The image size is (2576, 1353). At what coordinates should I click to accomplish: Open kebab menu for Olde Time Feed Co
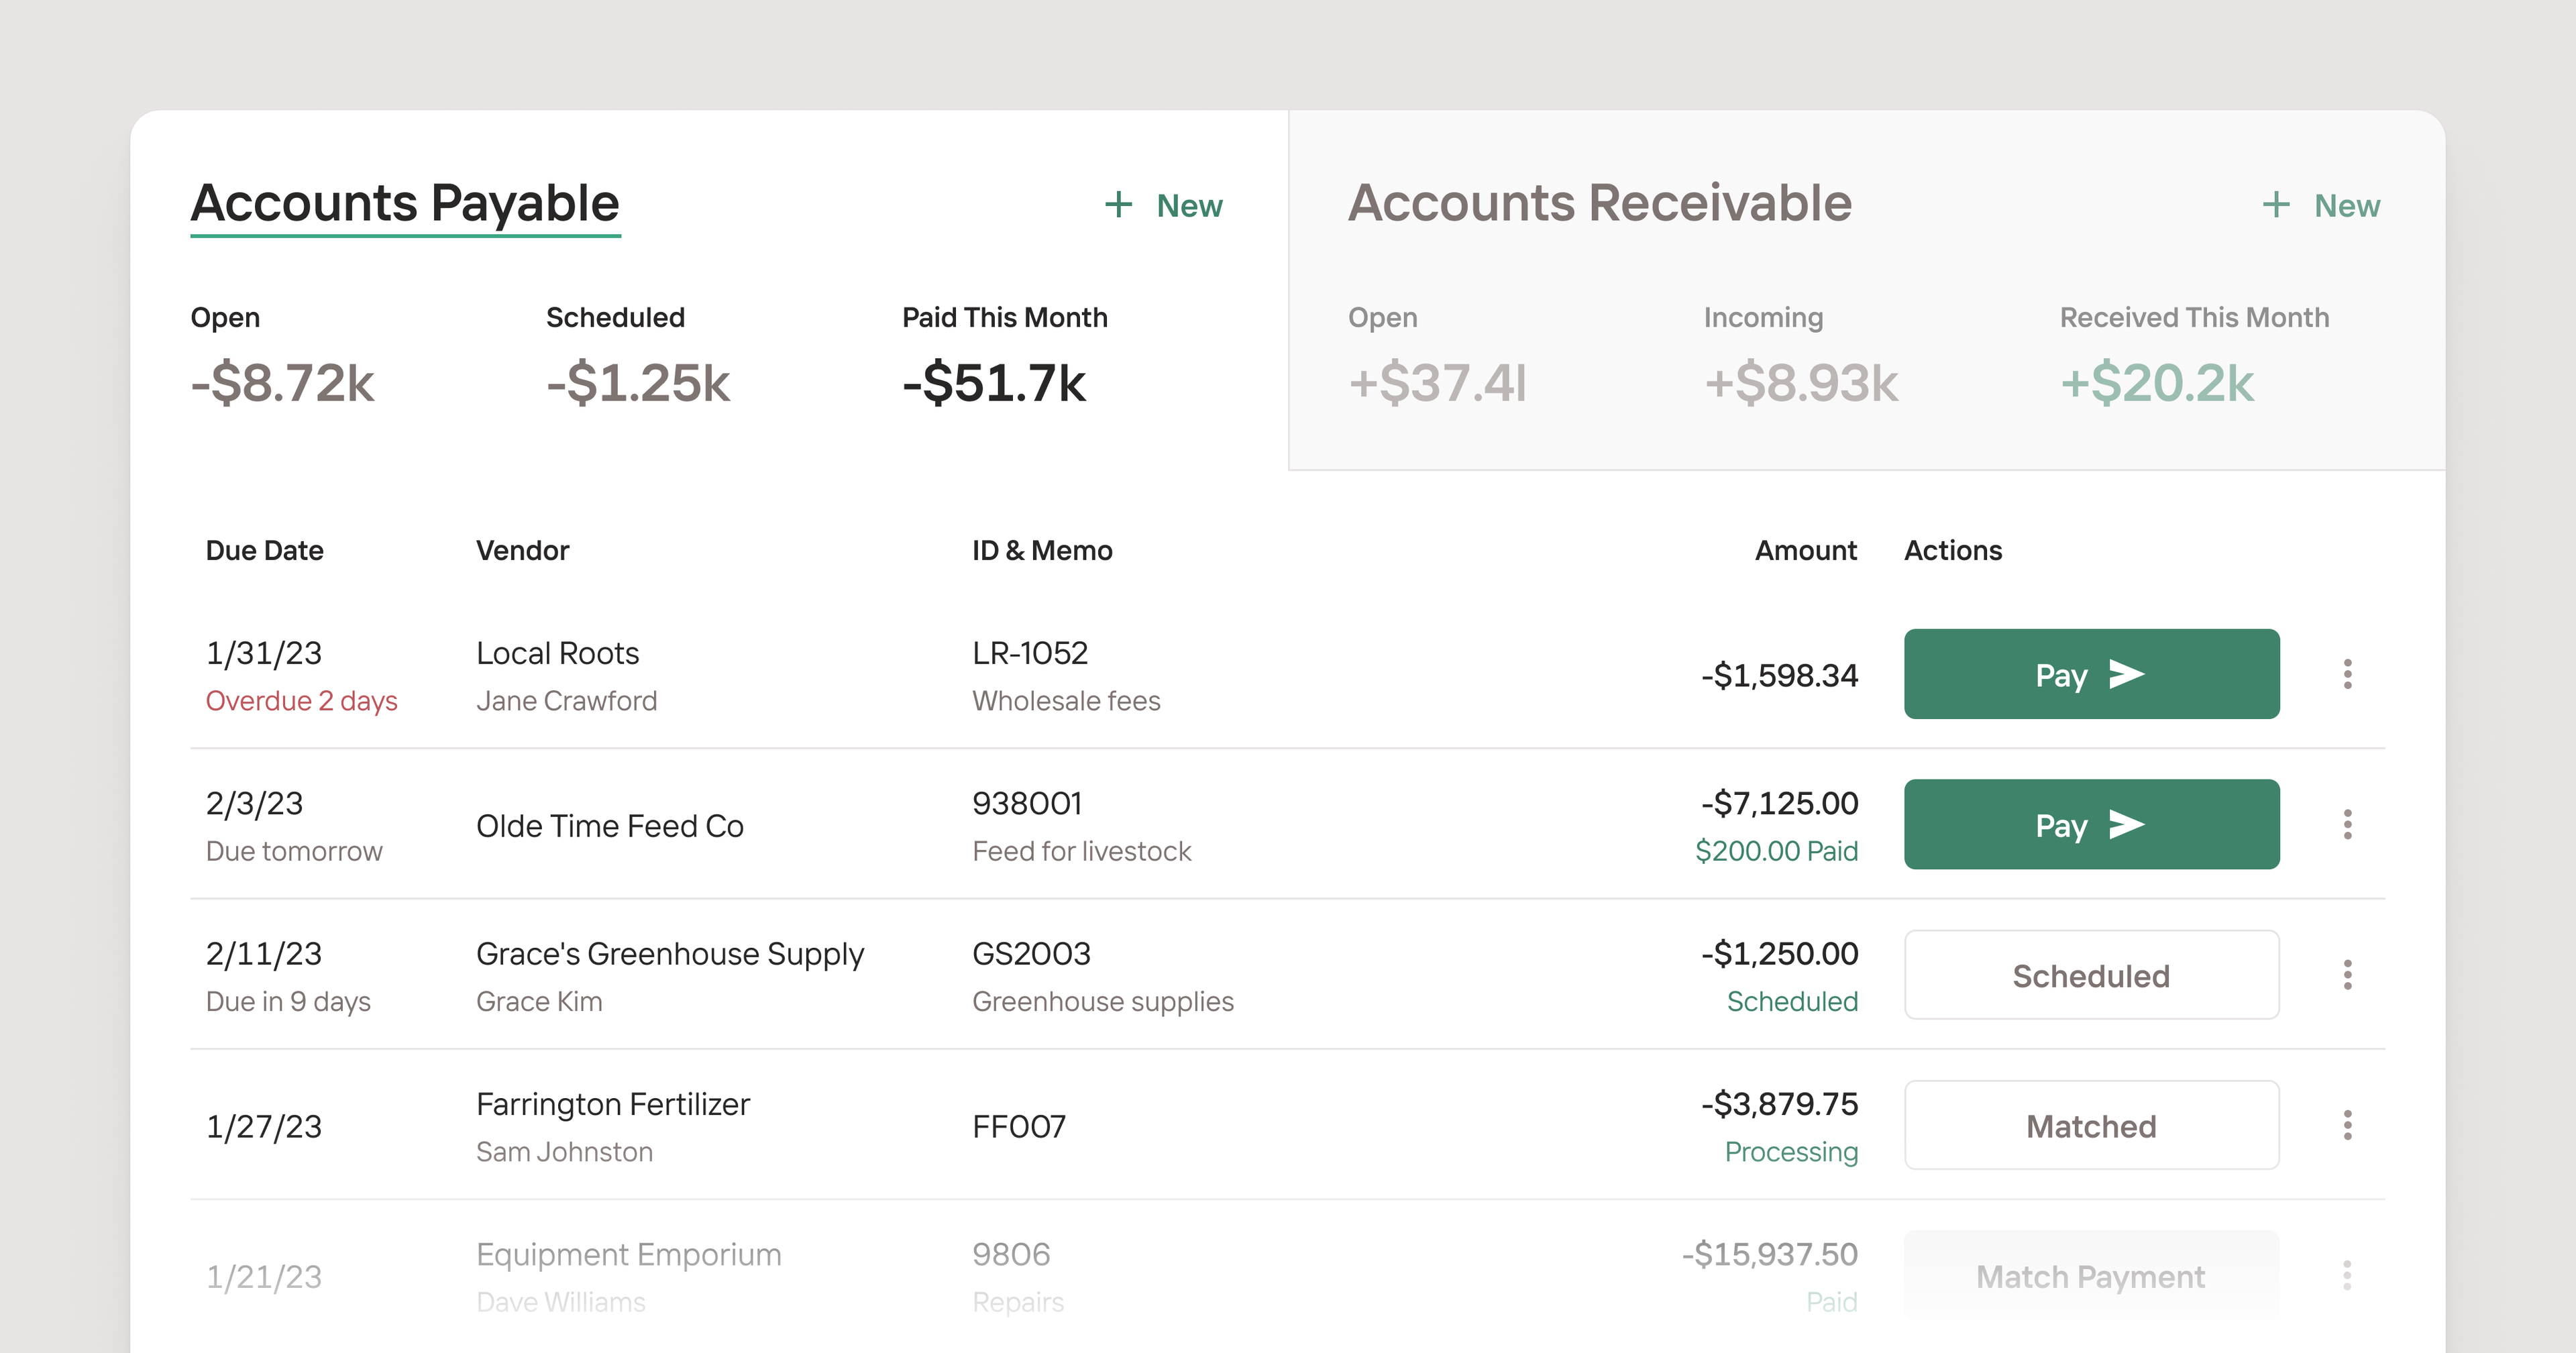tap(2347, 825)
